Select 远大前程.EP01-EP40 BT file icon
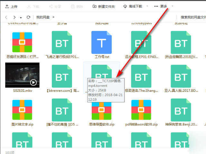 tap(141, 42)
